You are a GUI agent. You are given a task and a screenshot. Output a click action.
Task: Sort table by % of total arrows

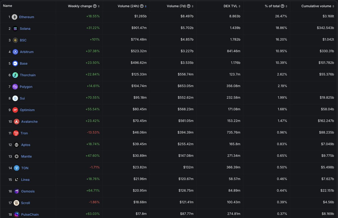pyautogui.click(x=286, y=6)
